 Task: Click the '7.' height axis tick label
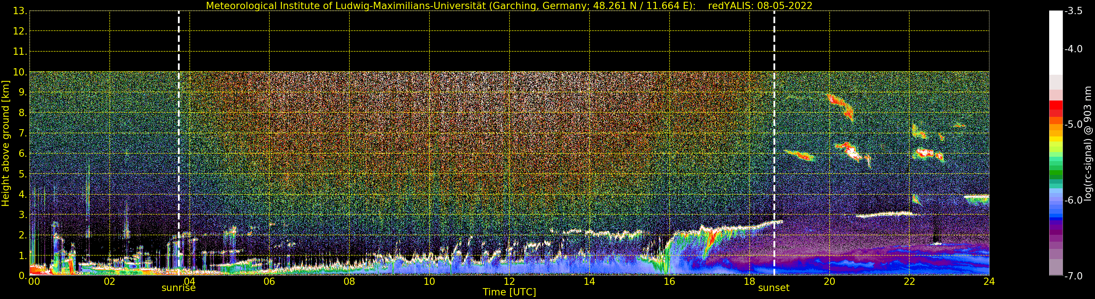[x=22, y=133]
